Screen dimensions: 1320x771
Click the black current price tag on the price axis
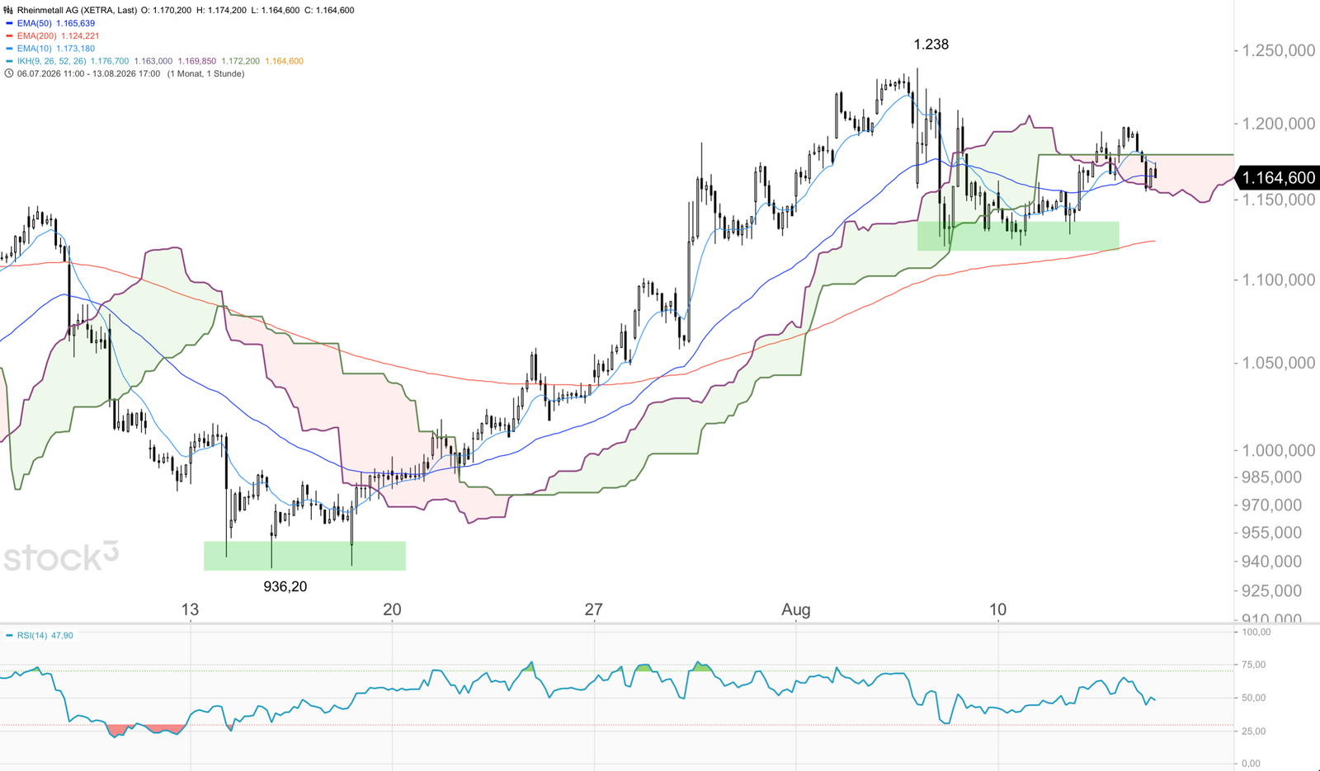click(x=1278, y=177)
